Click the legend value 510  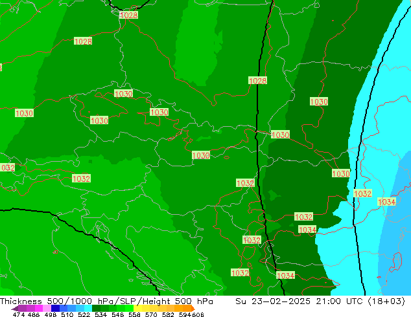coord(67,314)
